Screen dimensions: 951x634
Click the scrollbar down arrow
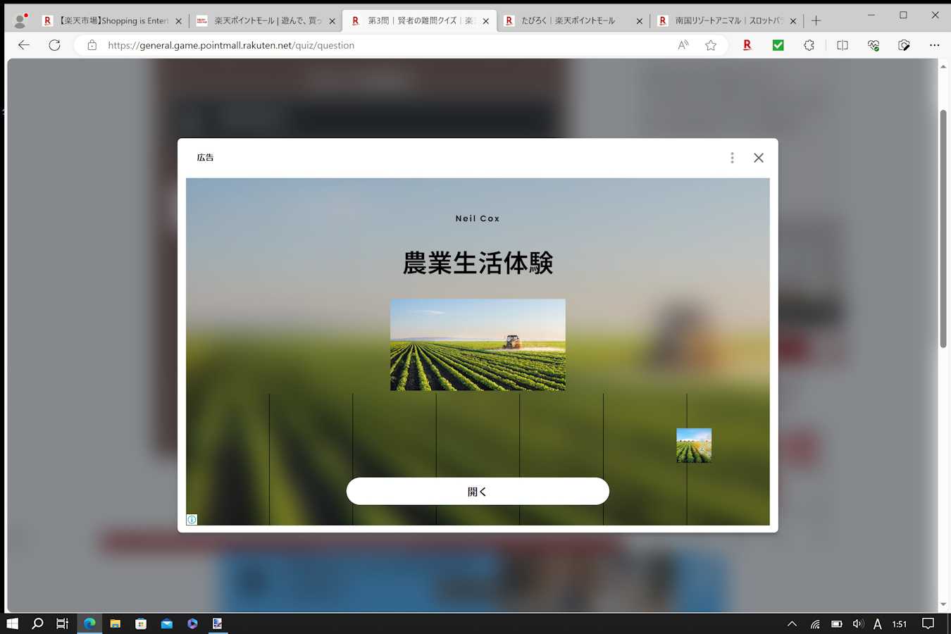[943, 604]
